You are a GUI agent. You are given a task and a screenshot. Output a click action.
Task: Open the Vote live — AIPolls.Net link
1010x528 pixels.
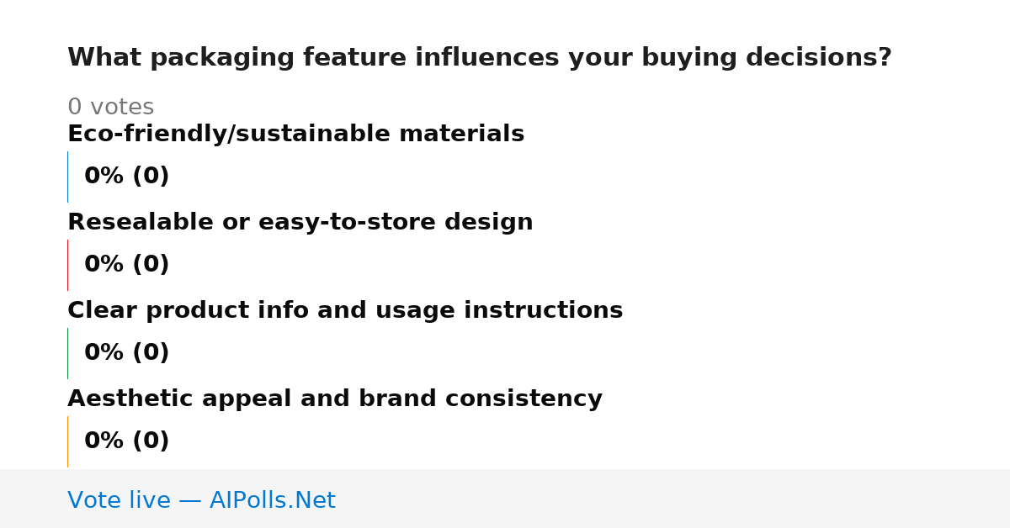click(x=201, y=501)
